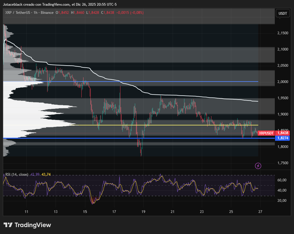Screen dimensions: 294x234
Task: Click the red 1,8438 current price label
Action: [283, 133]
